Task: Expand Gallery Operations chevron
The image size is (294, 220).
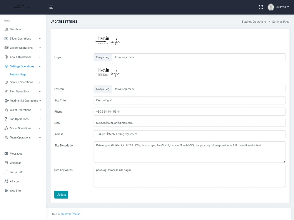Action: (40, 48)
